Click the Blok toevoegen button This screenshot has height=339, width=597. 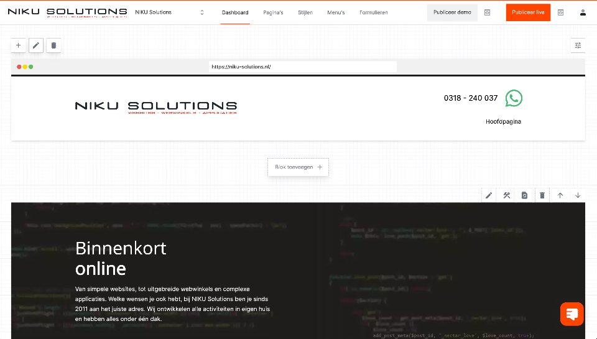(298, 167)
